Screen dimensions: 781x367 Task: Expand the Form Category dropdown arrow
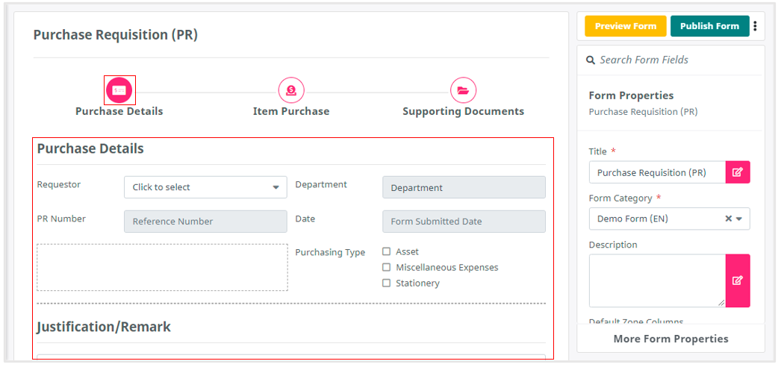coord(740,219)
